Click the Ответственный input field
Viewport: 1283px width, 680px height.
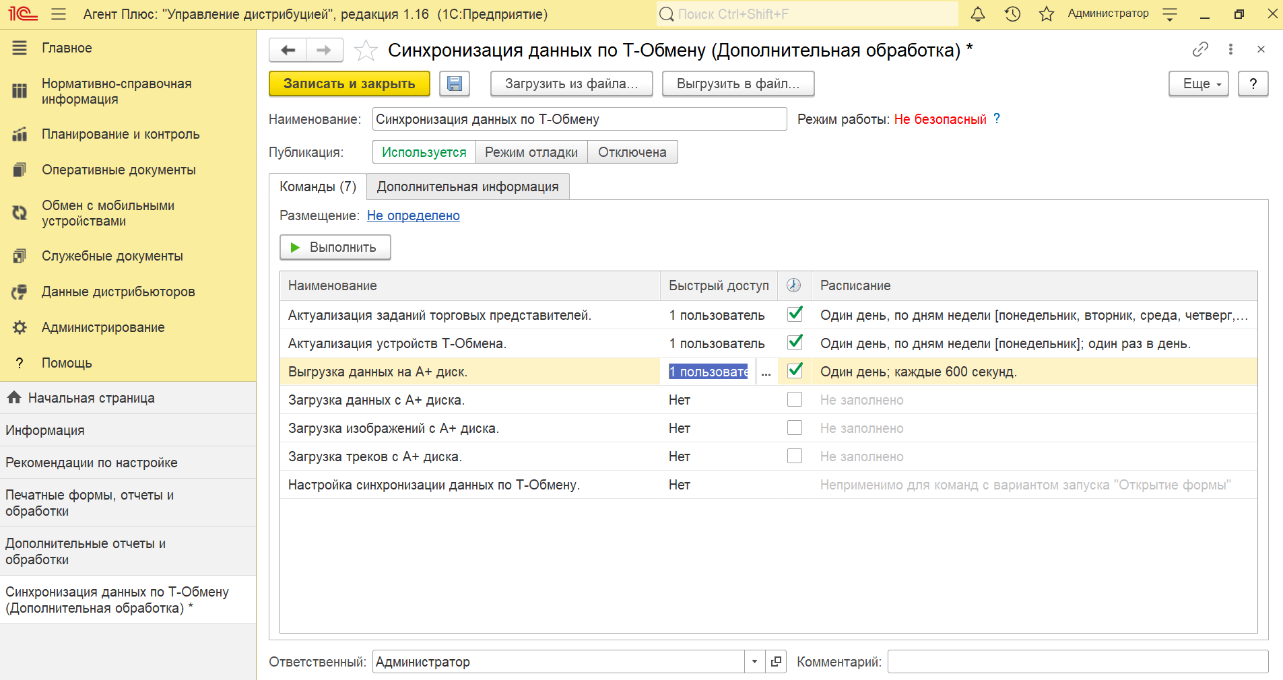(x=559, y=662)
